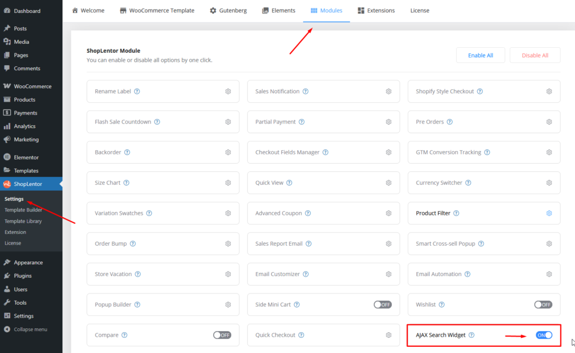Click help icon next to Side Mini Cart

[x=296, y=304]
